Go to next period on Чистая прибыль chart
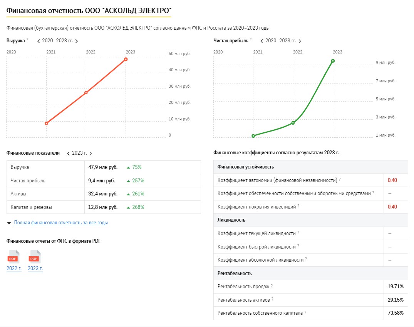 [300, 41]
